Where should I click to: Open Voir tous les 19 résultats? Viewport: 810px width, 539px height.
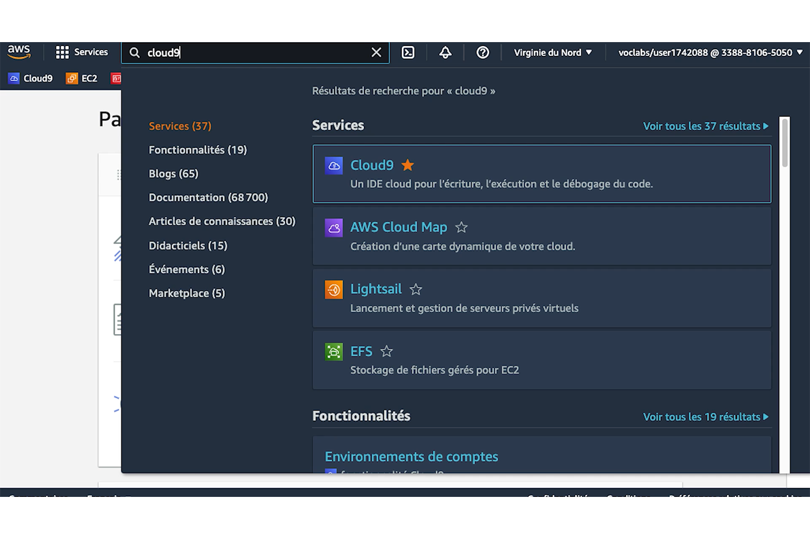706,417
